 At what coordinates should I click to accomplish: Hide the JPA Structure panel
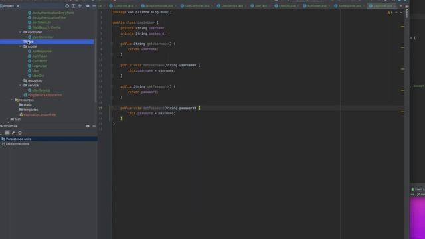[94, 126]
